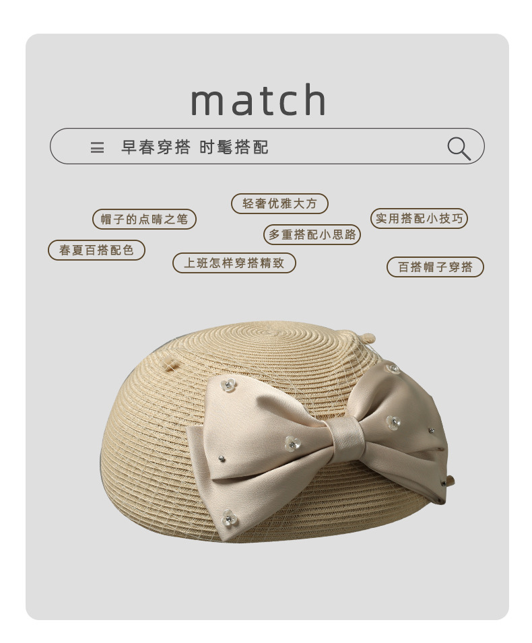Click the top-left flower bead on bow

pyautogui.click(x=228, y=384)
